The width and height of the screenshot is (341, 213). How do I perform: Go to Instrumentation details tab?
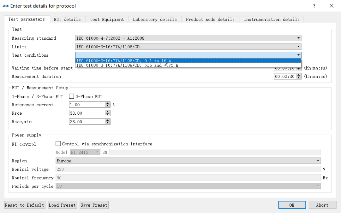(x=272, y=20)
